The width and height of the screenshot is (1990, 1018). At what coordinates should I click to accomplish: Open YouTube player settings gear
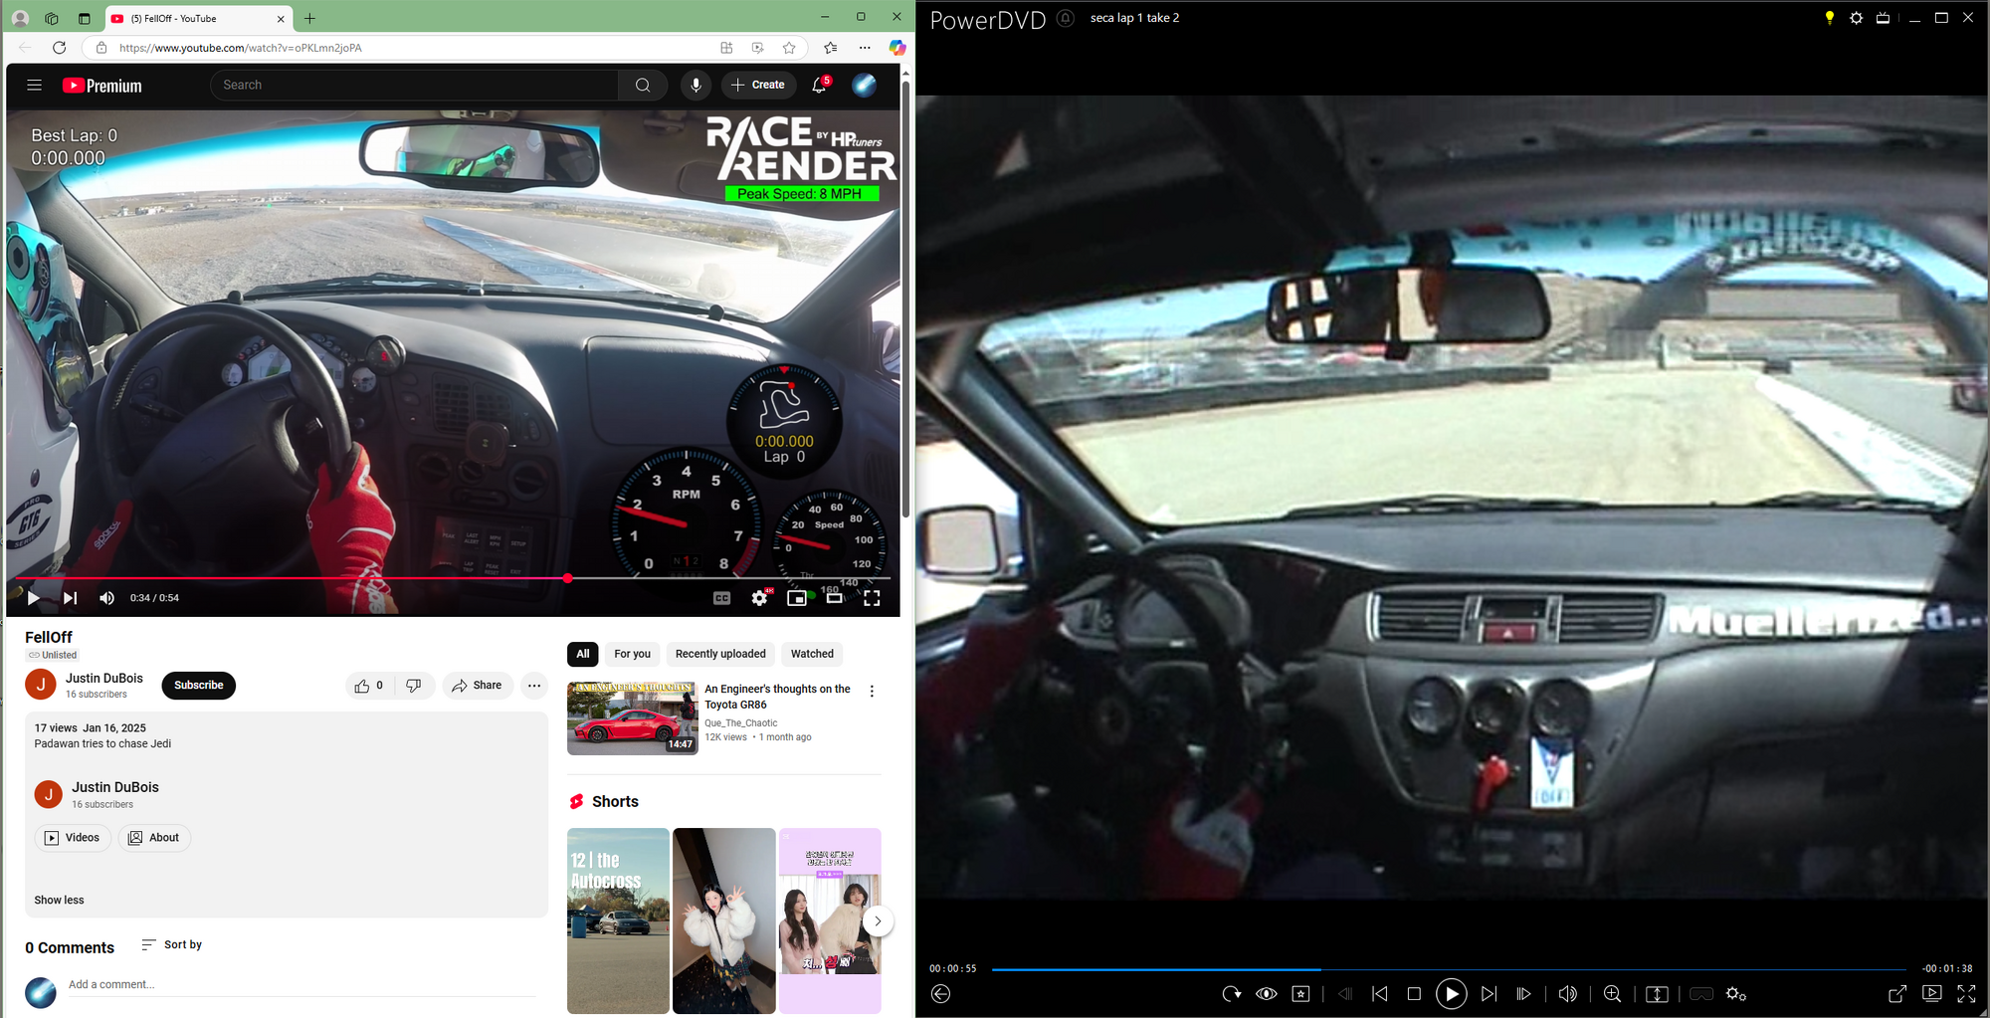pyautogui.click(x=760, y=598)
